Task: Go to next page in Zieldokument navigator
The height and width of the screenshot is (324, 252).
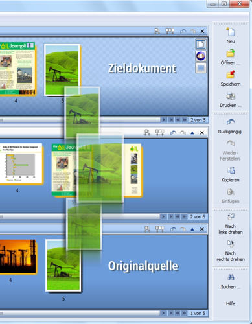Action: coord(164,120)
